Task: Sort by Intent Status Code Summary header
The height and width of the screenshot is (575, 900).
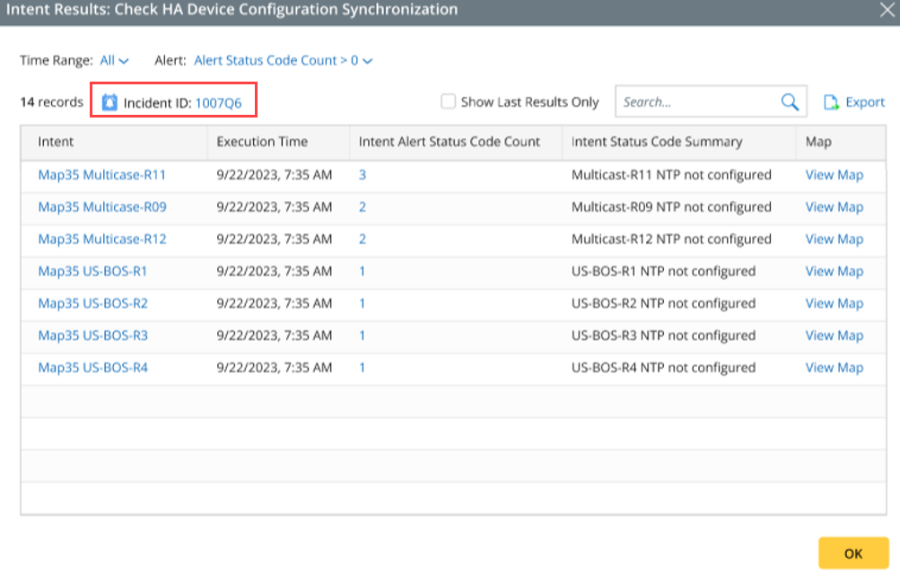Action: (x=657, y=142)
